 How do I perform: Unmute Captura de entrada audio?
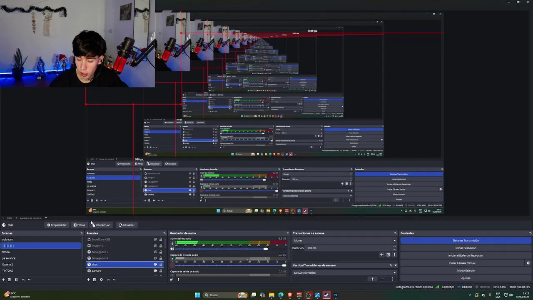pyautogui.click(x=172, y=265)
